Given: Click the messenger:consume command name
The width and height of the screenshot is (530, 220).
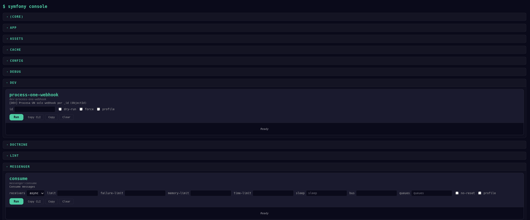Looking at the screenshot, I should pyautogui.click(x=23, y=183).
